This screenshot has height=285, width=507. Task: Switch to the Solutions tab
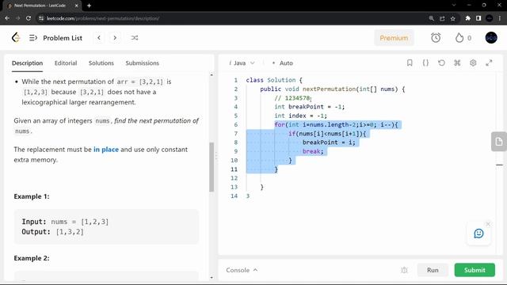coord(101,63)
